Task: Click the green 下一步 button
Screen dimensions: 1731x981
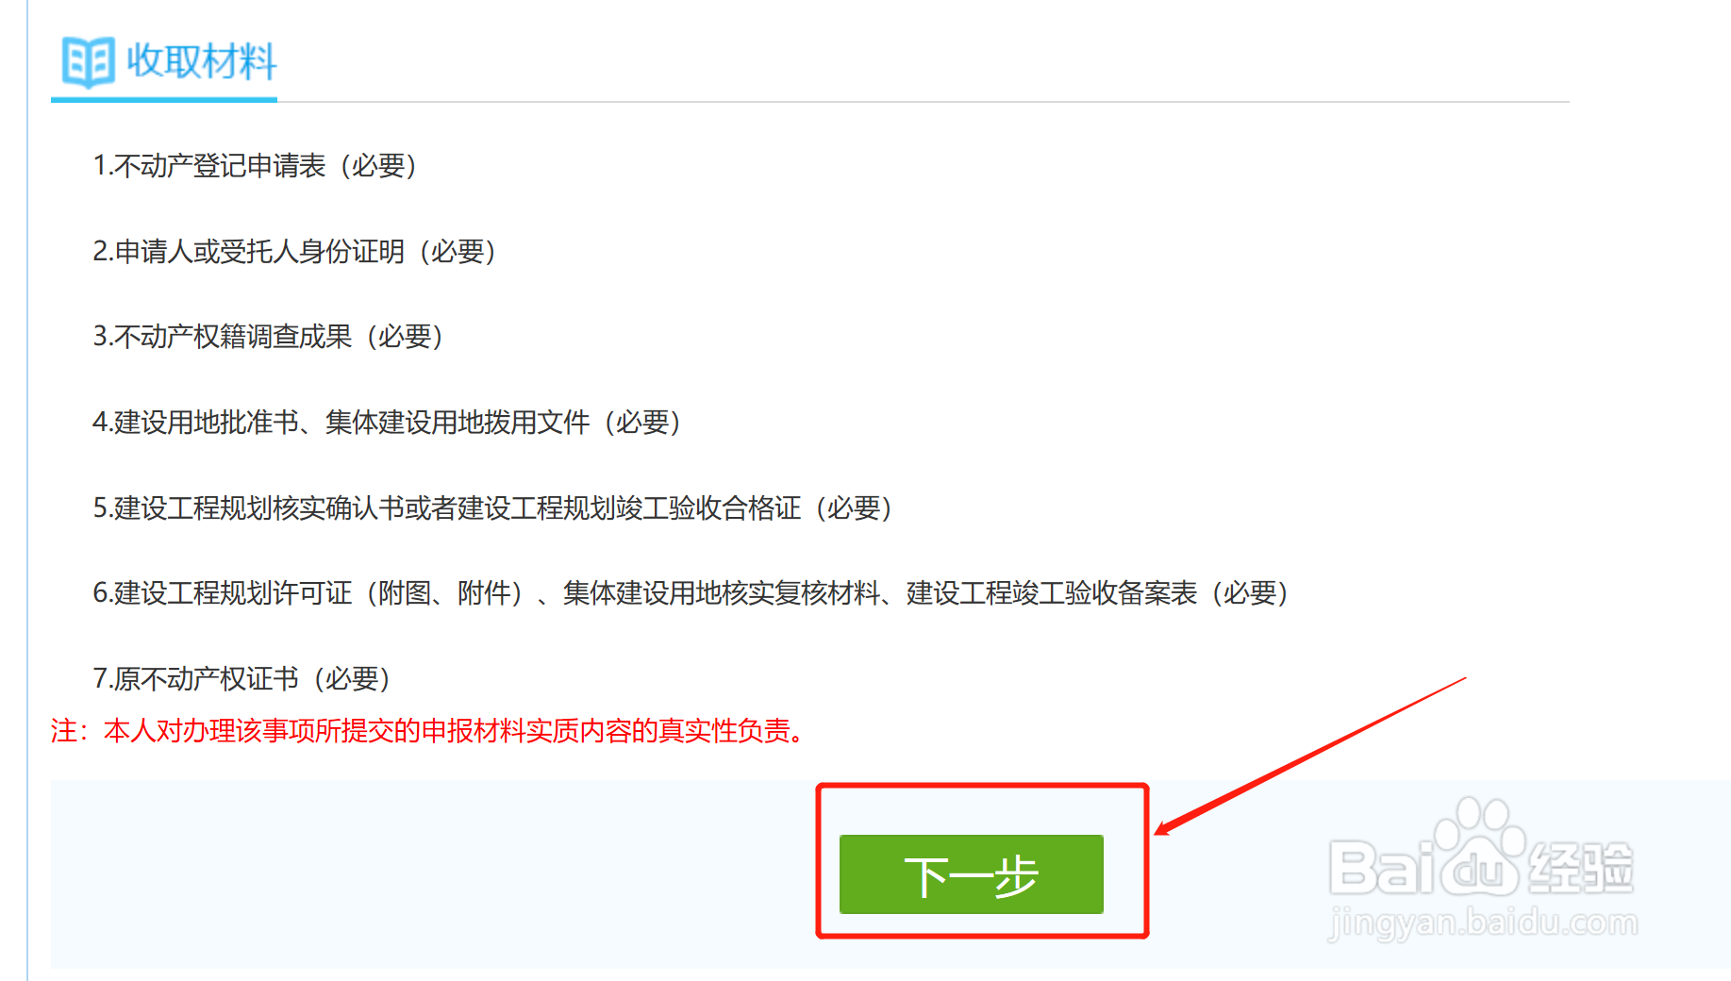Action: tap(971, 874)
